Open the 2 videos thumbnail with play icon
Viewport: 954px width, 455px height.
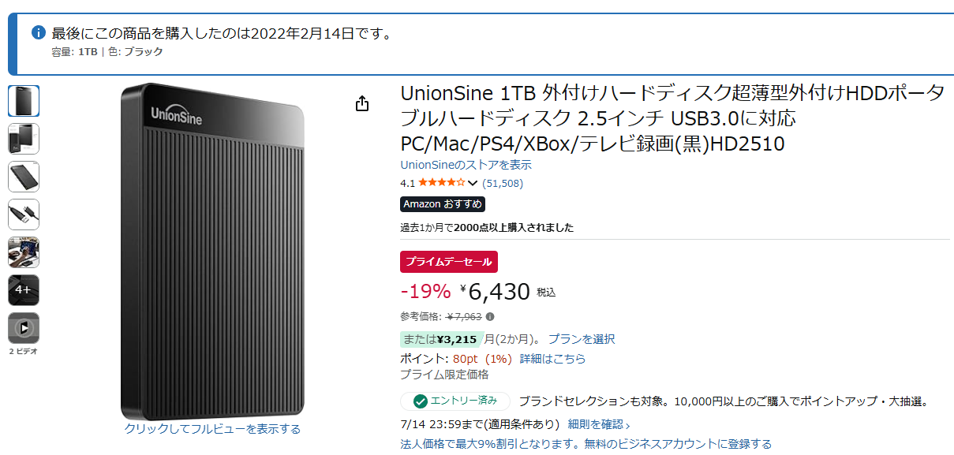click(24, 328)
